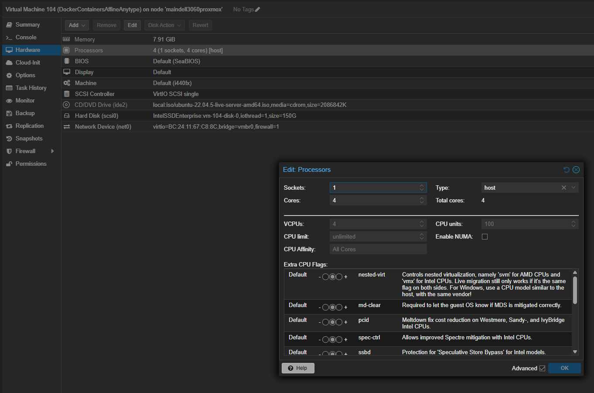Click the reset icon in Edit: Processors dialog

[566, 170]
